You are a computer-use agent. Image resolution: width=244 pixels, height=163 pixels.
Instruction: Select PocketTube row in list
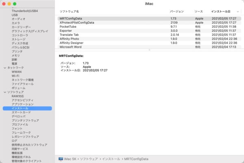(x=149, y=26)
